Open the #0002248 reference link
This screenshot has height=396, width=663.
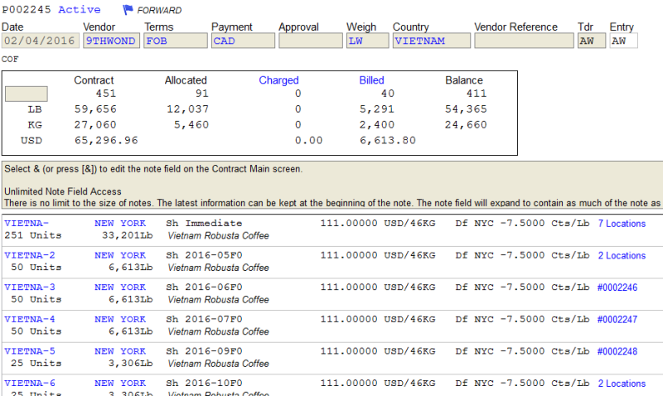point(617,351)
